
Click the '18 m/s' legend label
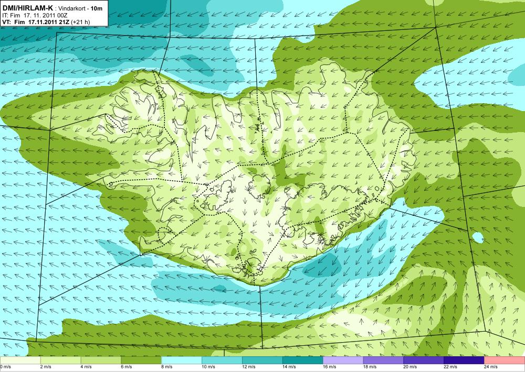pos(370,367)
